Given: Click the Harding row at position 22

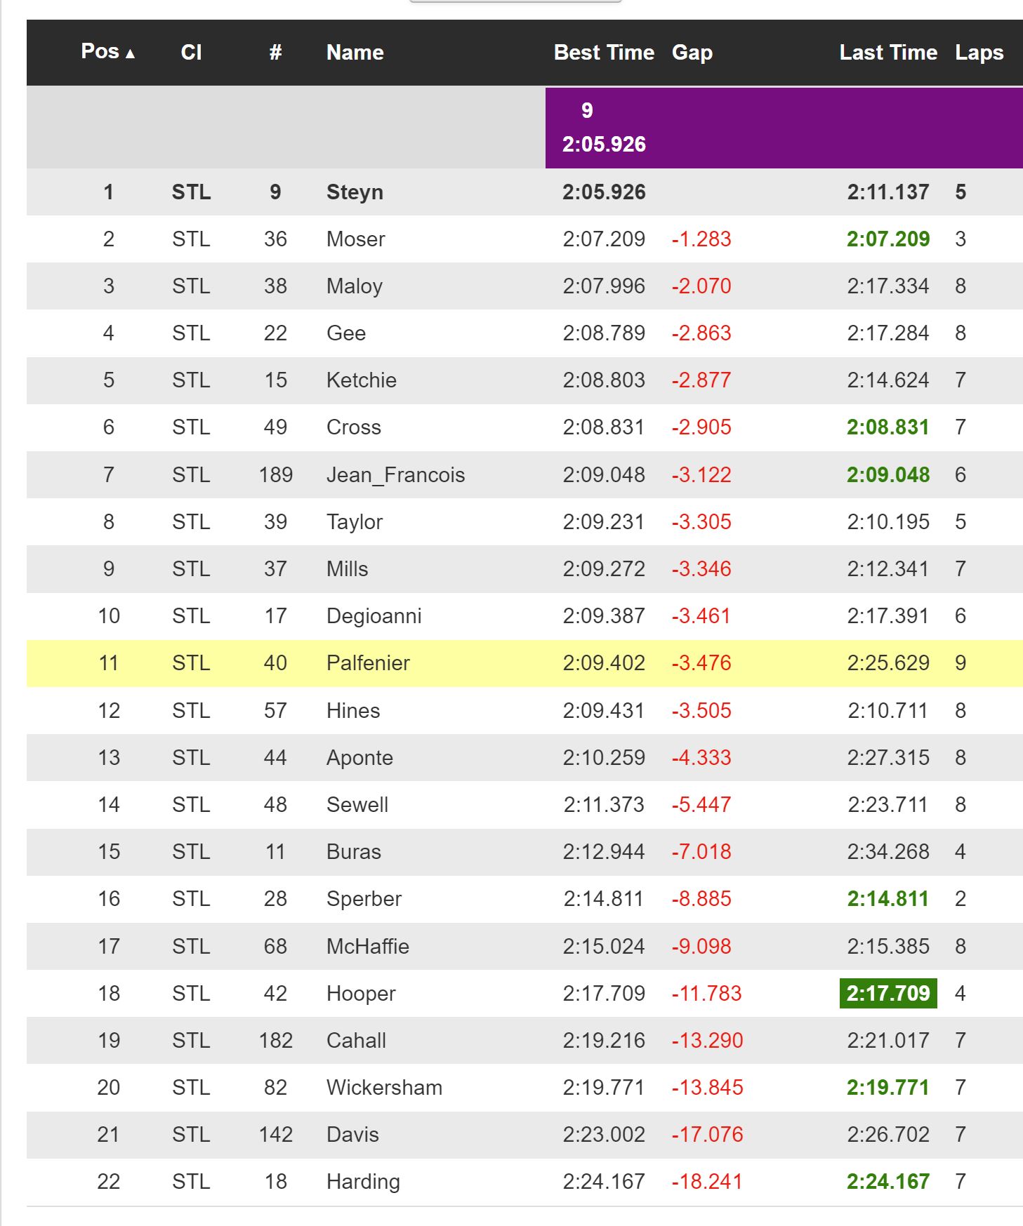Looking at the screenshot, I should [x=524, y=1181].
